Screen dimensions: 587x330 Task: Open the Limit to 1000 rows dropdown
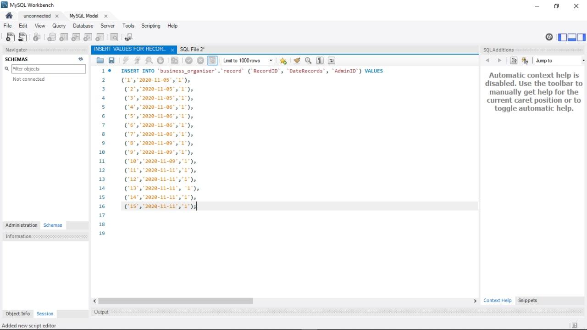(271, 60)
